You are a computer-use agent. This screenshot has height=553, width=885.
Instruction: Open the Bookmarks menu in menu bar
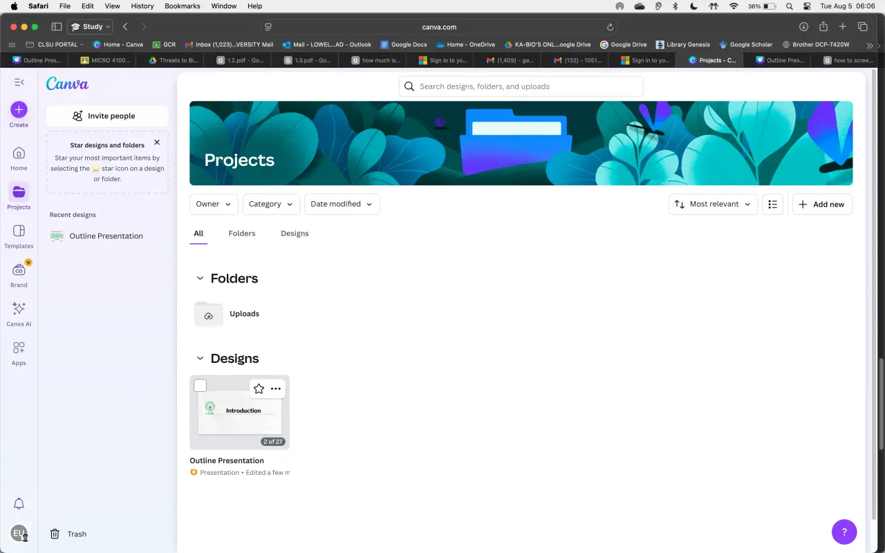click(183, 6)
